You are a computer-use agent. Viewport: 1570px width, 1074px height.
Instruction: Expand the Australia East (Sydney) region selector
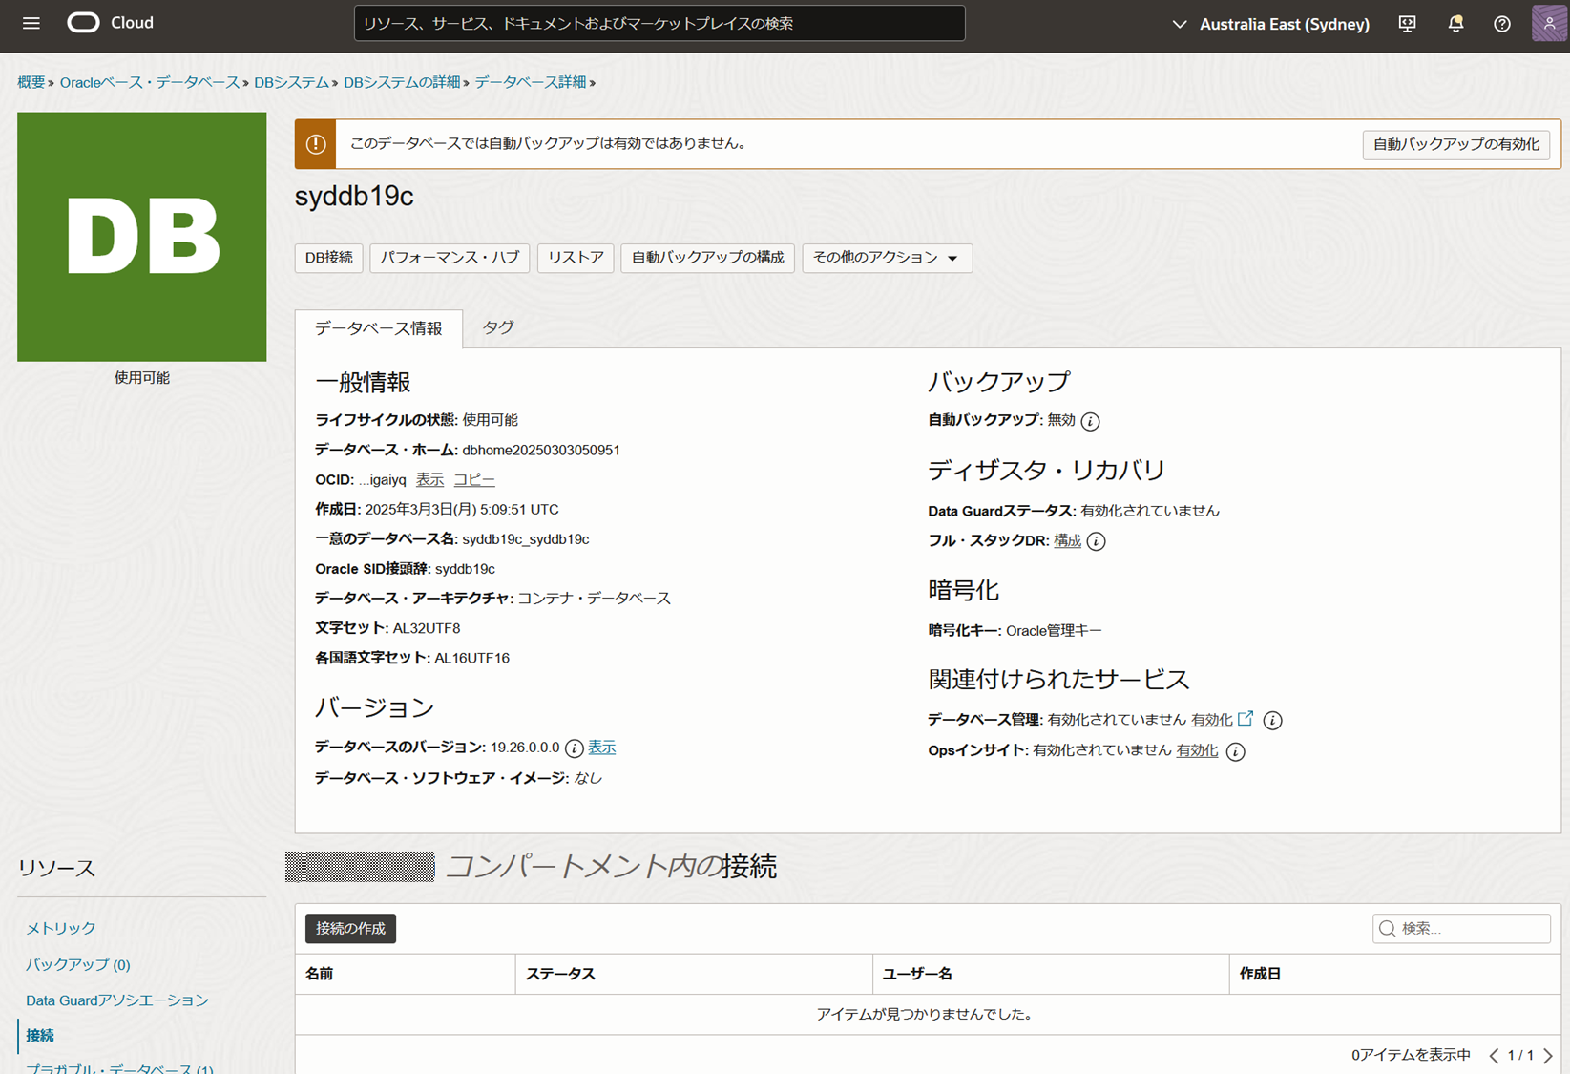point(1270,24)
